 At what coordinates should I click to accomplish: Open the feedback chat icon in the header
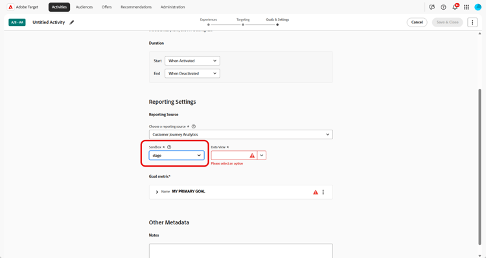[432, 7]
